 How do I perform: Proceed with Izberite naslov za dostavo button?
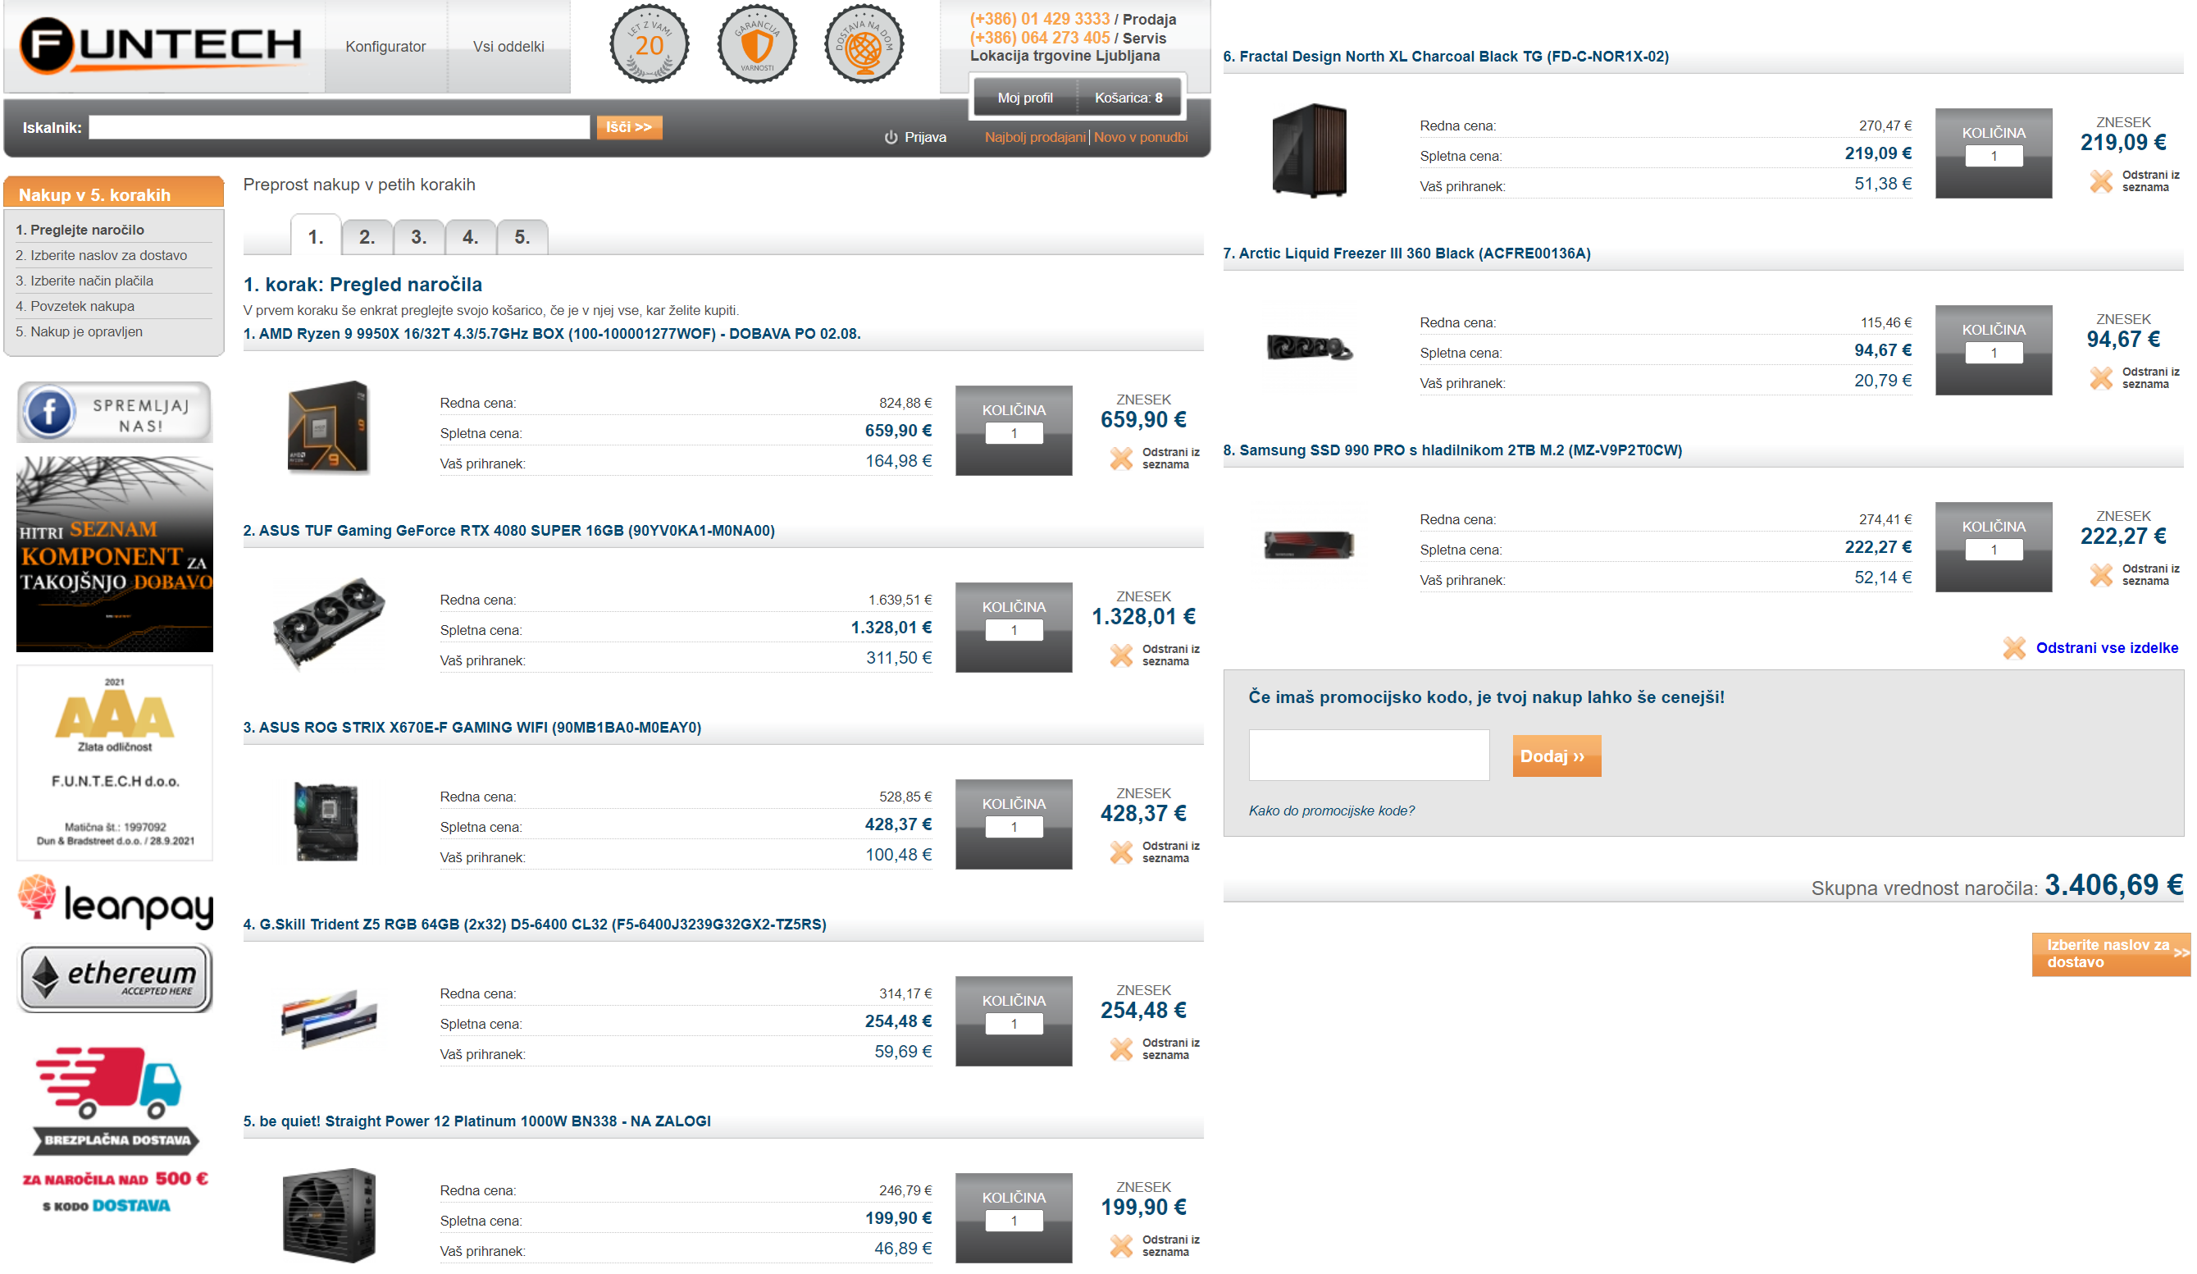(2110, 954)
